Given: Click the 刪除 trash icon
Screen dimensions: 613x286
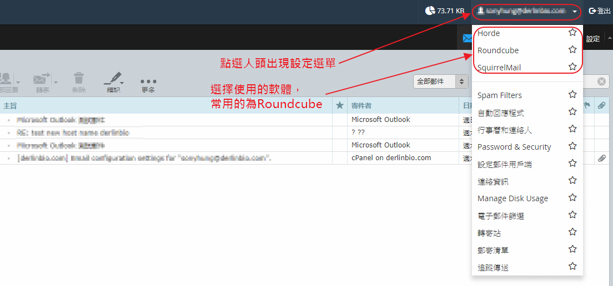Looking at the screenshot, I should pyautogui.click(x=79, y=78).
